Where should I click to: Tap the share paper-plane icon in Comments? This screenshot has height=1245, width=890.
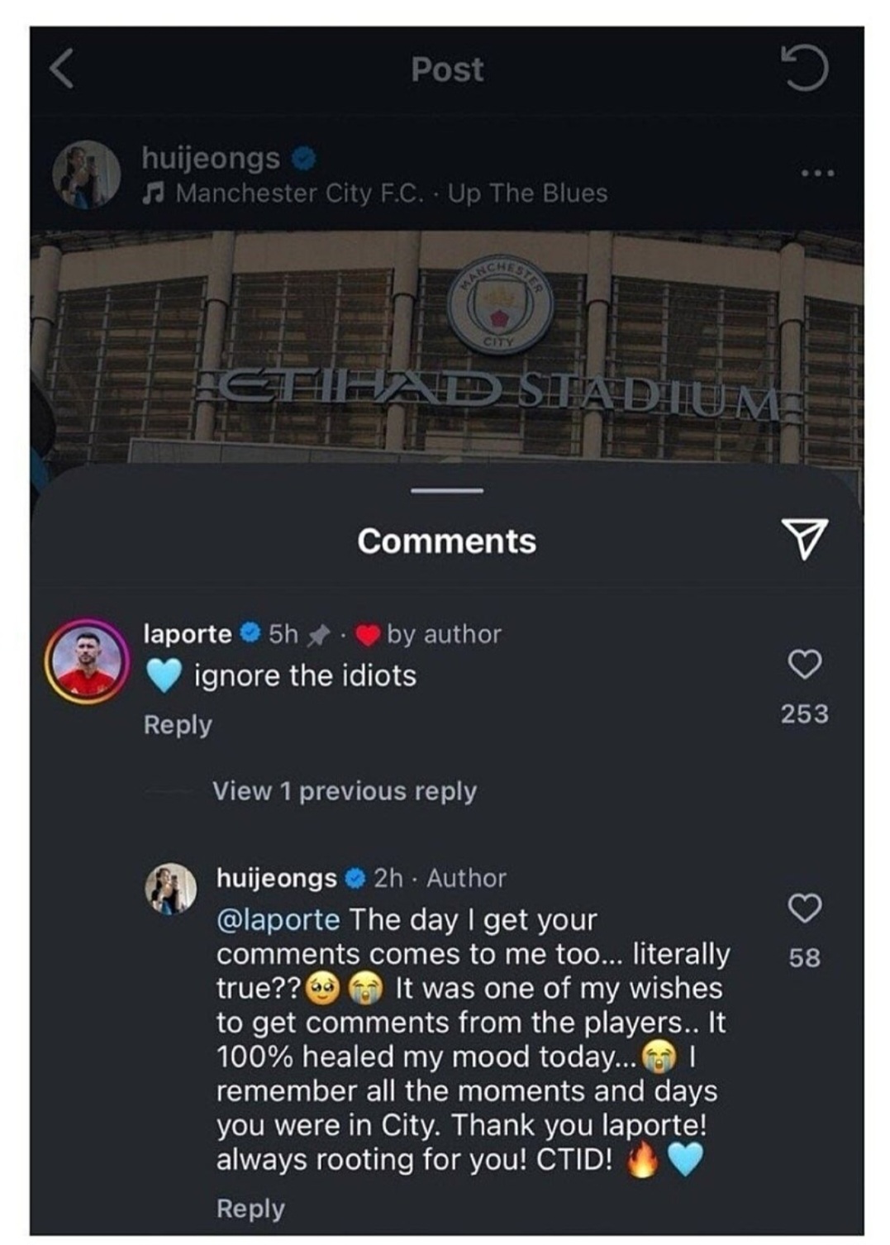(803, 539)
